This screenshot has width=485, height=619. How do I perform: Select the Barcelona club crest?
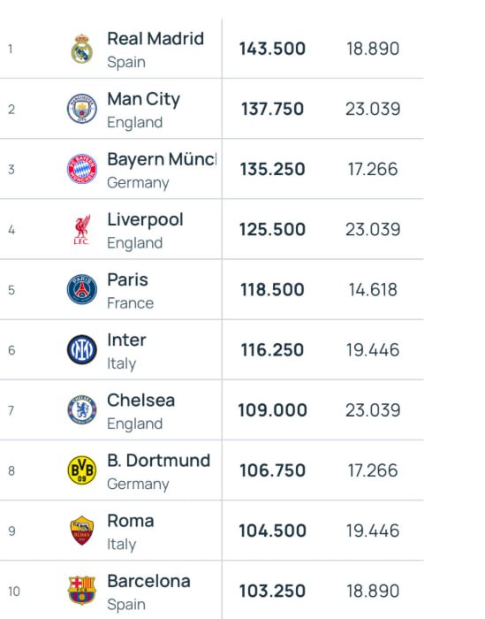coord(82,591)
